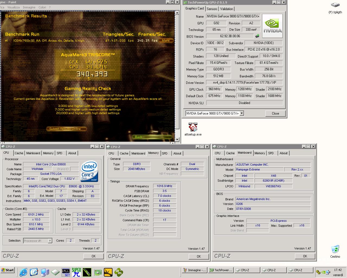Open the Colori menu in Paint
The image size is (347, 278).
click(42, 7)
